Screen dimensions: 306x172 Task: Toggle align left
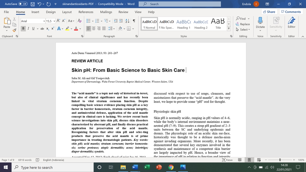[x=88, y=28]
